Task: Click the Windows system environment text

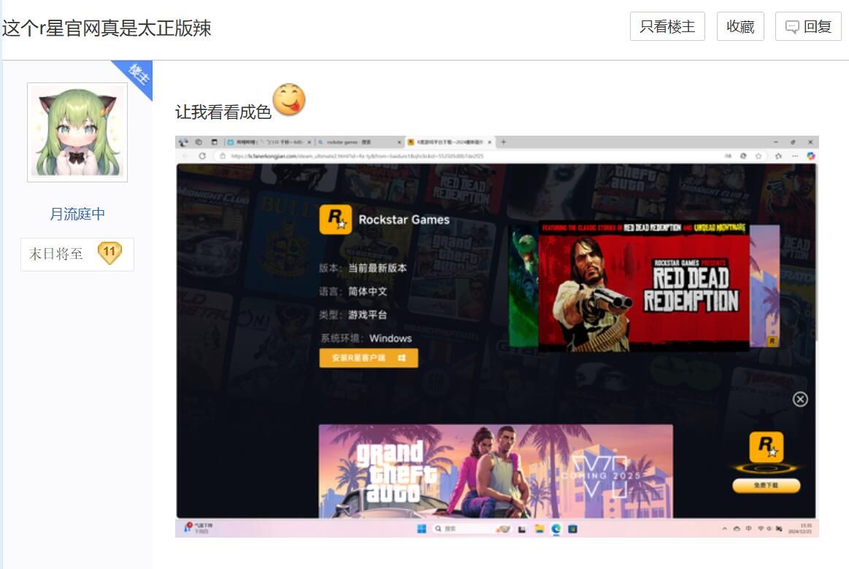Action: (391, 338)
